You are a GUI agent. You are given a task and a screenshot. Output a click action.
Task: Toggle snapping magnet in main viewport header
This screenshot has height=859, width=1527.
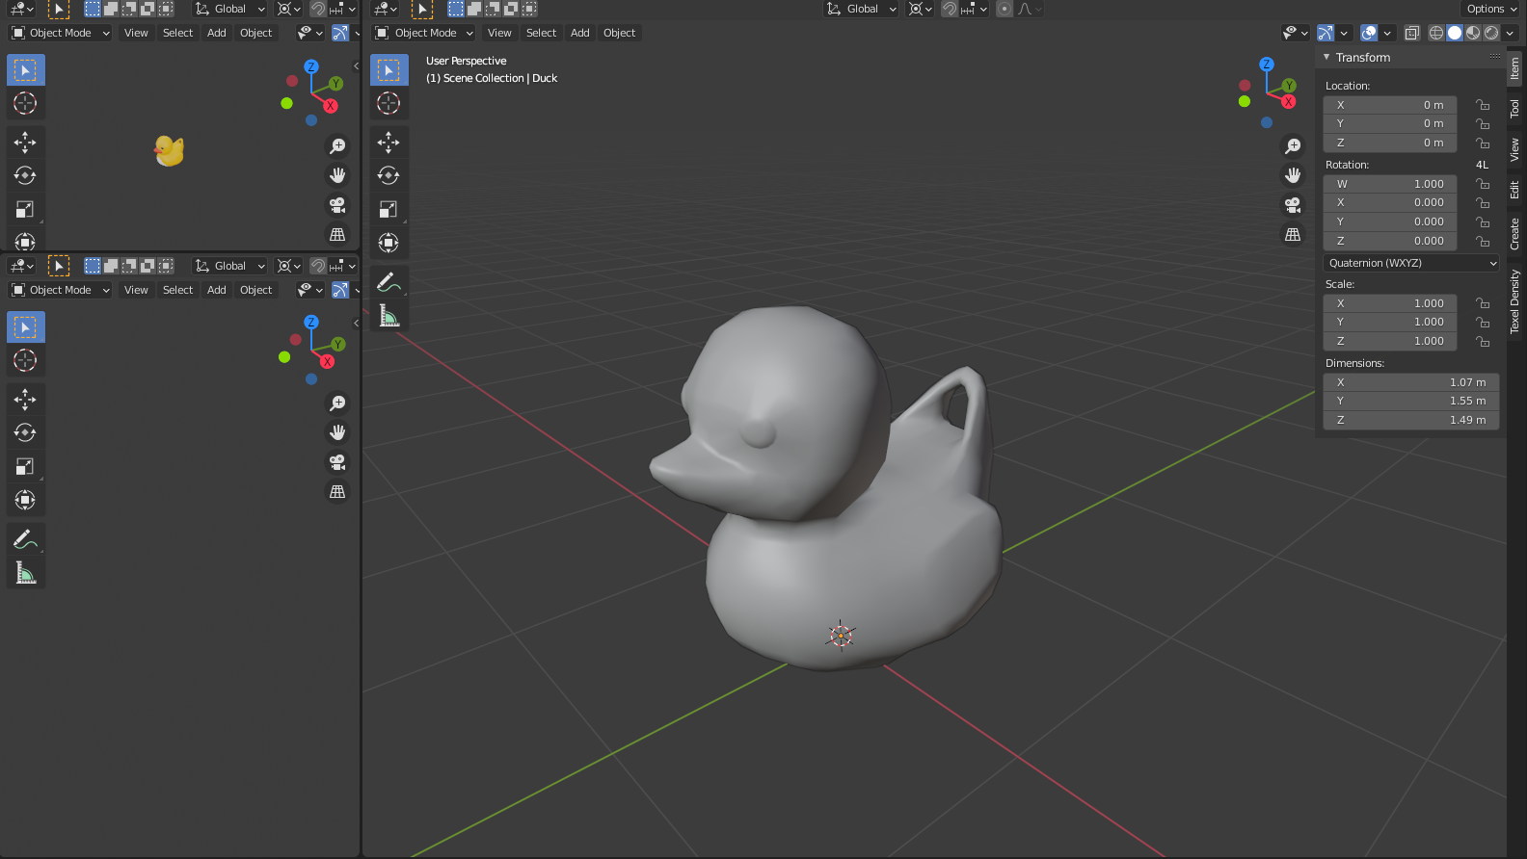pyautogui.click(x=950, y=9)
